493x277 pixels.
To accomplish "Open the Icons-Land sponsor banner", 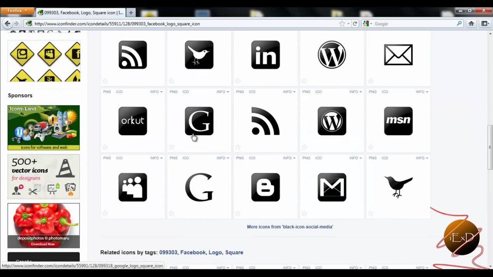I will click(44, 128).
